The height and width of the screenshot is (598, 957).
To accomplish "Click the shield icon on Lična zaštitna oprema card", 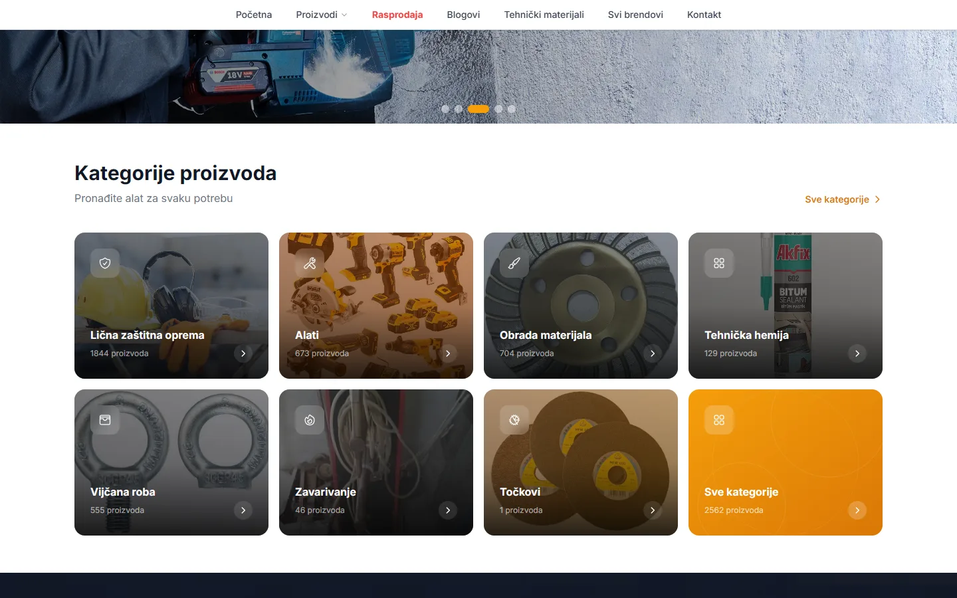I will click(105, 263).
